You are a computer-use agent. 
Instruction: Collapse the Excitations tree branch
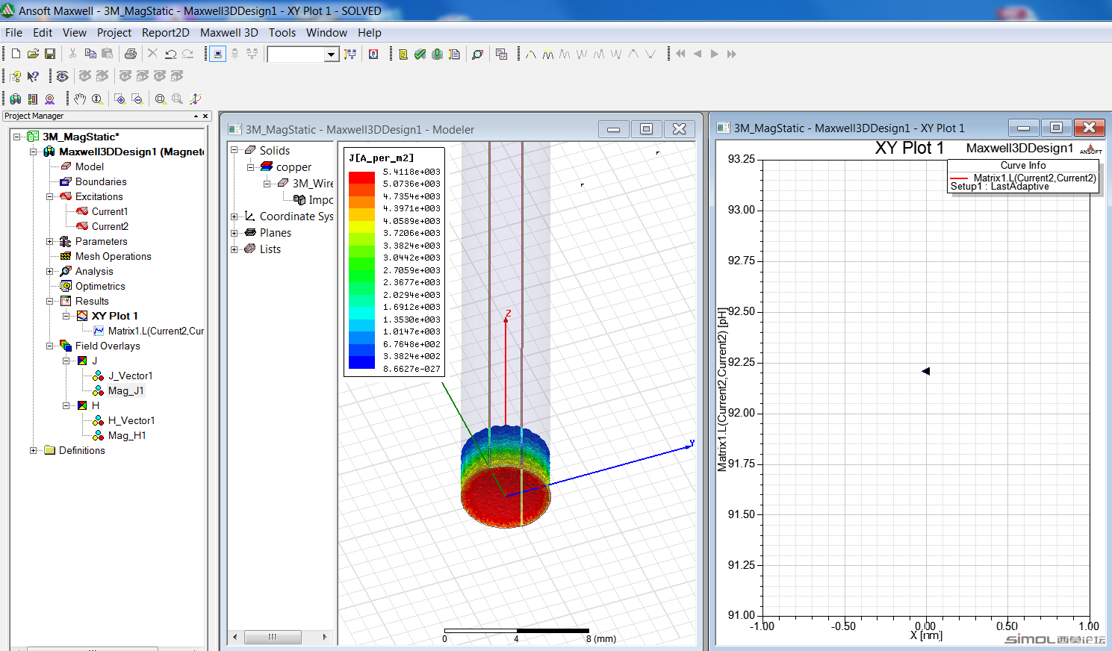(x=50, y=196)
